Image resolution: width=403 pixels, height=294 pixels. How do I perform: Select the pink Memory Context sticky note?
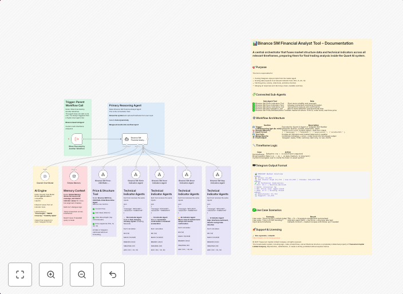[x=74, y=190]
